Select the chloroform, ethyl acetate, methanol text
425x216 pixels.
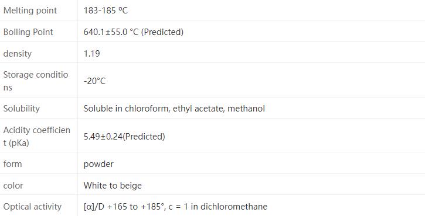(195, 108)
